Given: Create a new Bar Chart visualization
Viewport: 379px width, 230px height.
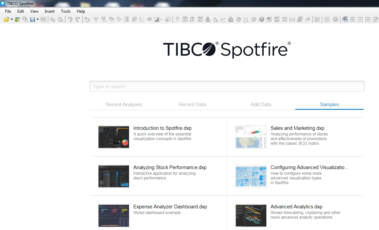Looking at the screenshot, I should [208, 20].
